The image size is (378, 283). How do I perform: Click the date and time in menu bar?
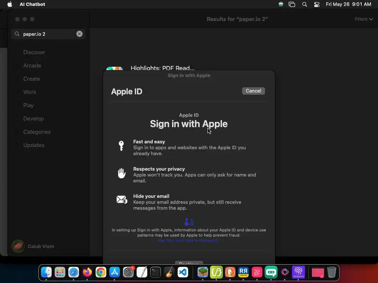348,4
